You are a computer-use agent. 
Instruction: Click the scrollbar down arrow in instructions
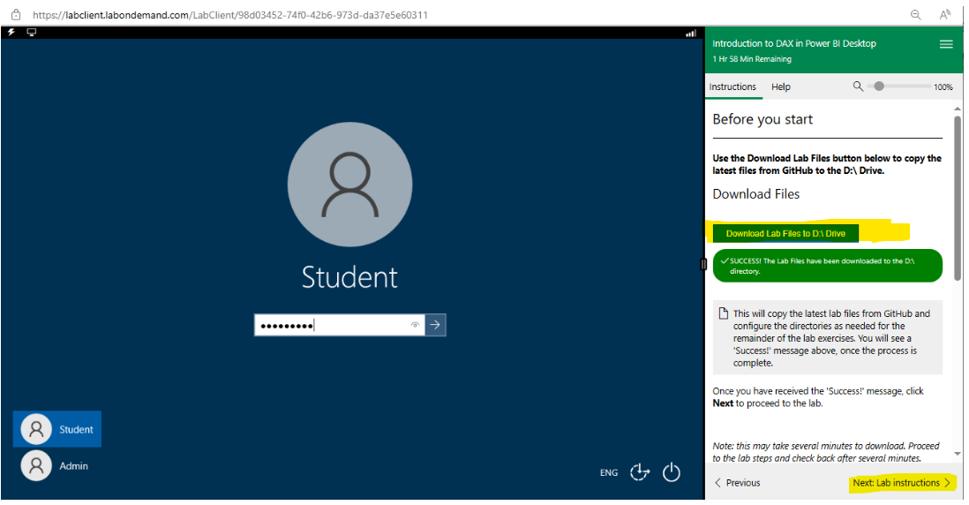point(958,454)
